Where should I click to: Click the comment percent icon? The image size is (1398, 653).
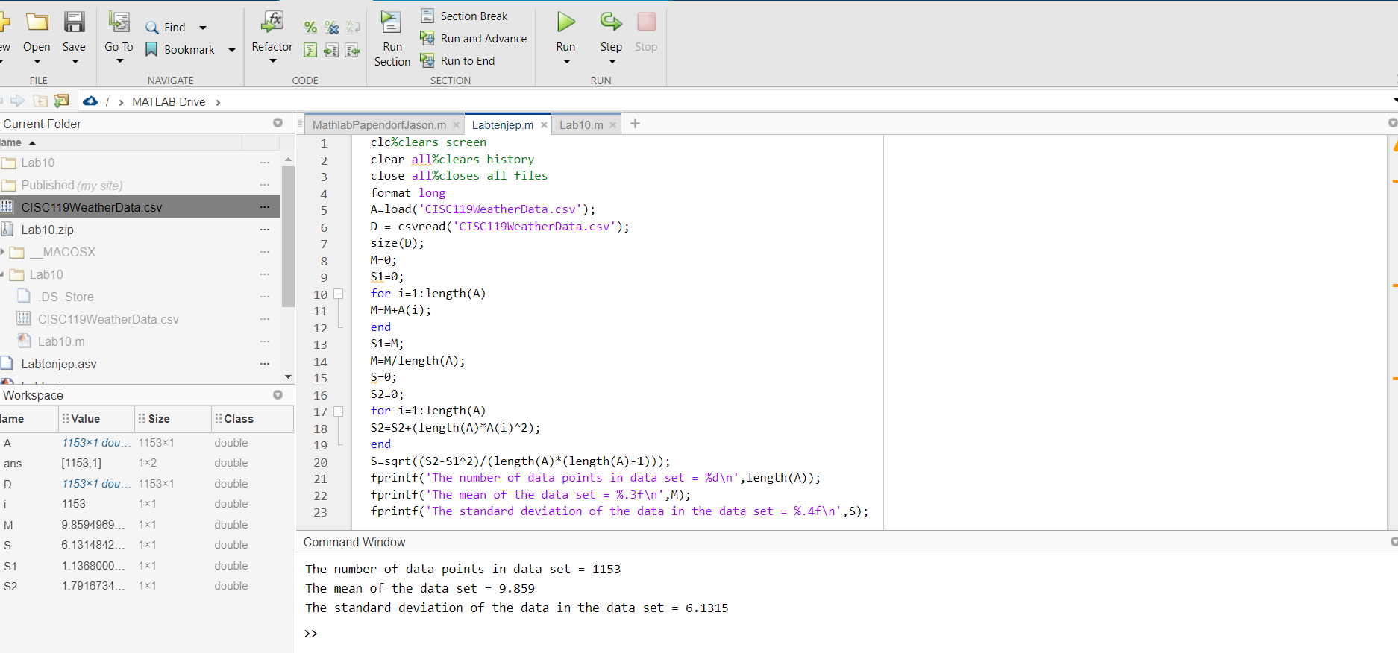point(310,28)
